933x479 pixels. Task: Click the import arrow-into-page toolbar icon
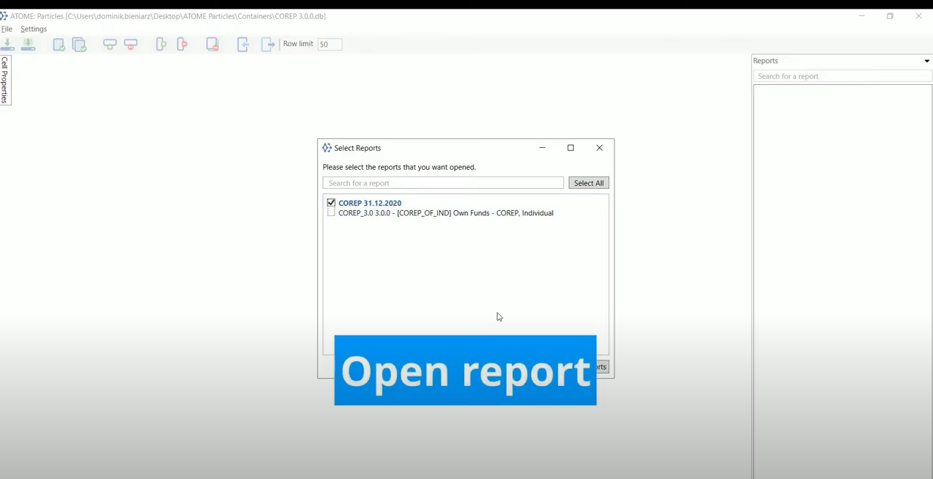tap(243, 45)
